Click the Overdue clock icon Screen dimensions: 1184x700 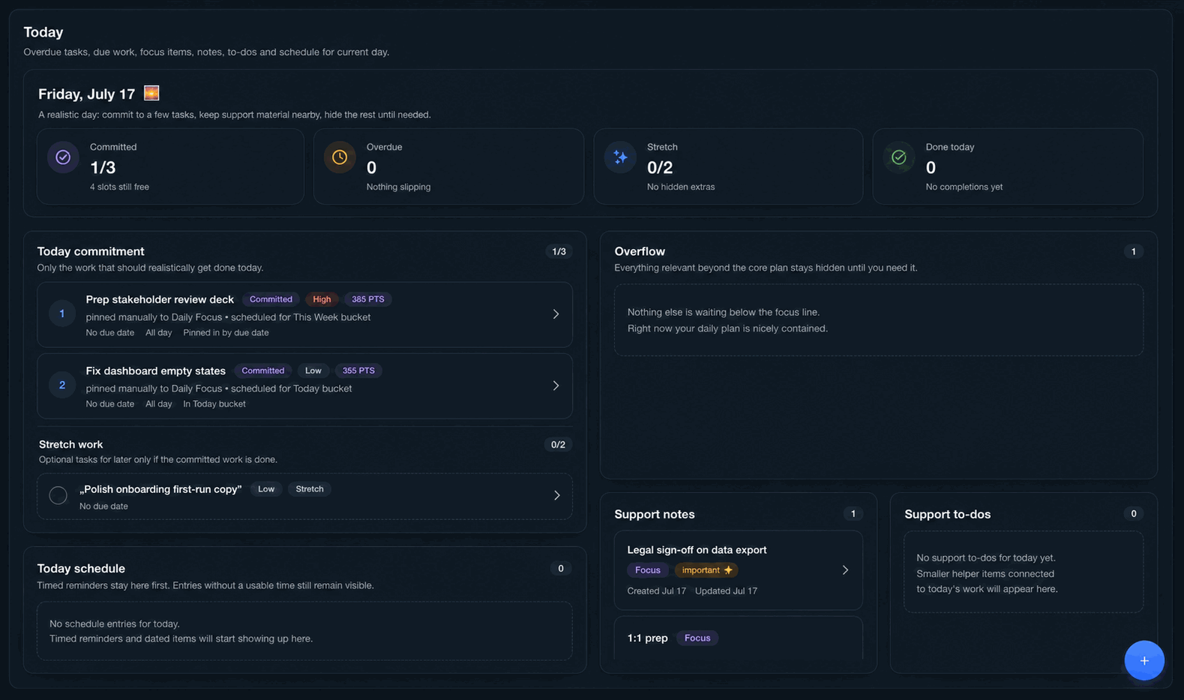coord(340,157)
